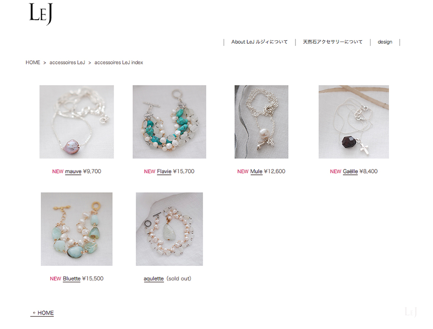This screenshot has height=329, width=433.
Task: Click the Mule product name link
Action: (x=256, y=171)
